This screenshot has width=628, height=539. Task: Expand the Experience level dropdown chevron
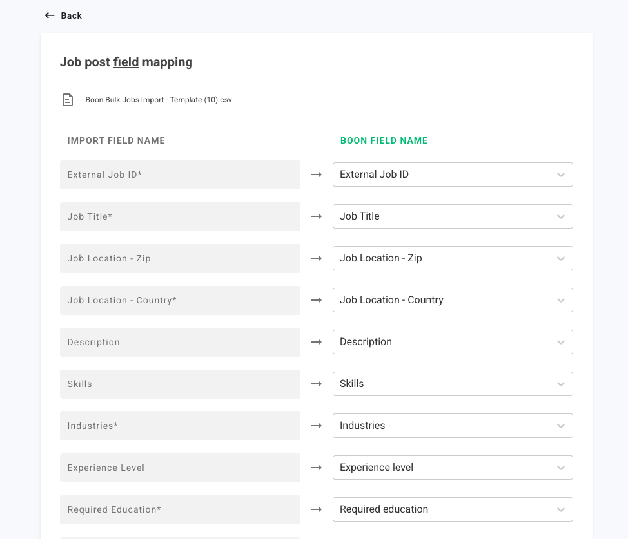click(x=560, y=468)
